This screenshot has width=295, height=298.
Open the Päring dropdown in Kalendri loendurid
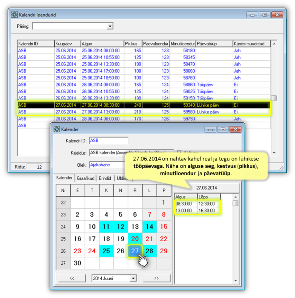(110, 26)
